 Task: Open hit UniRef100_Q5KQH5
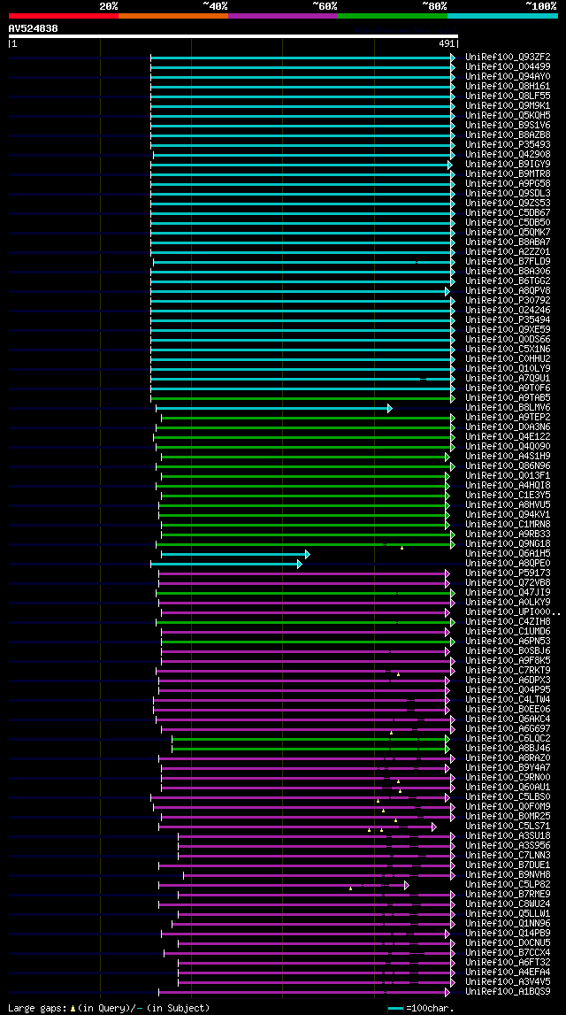tap(508, 116)
